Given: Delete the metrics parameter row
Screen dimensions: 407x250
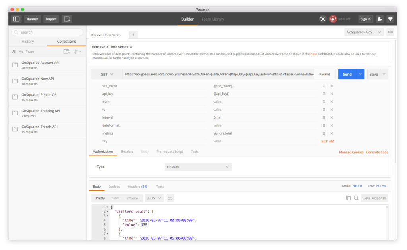Looking at the screenshot, I should (331, 133).
